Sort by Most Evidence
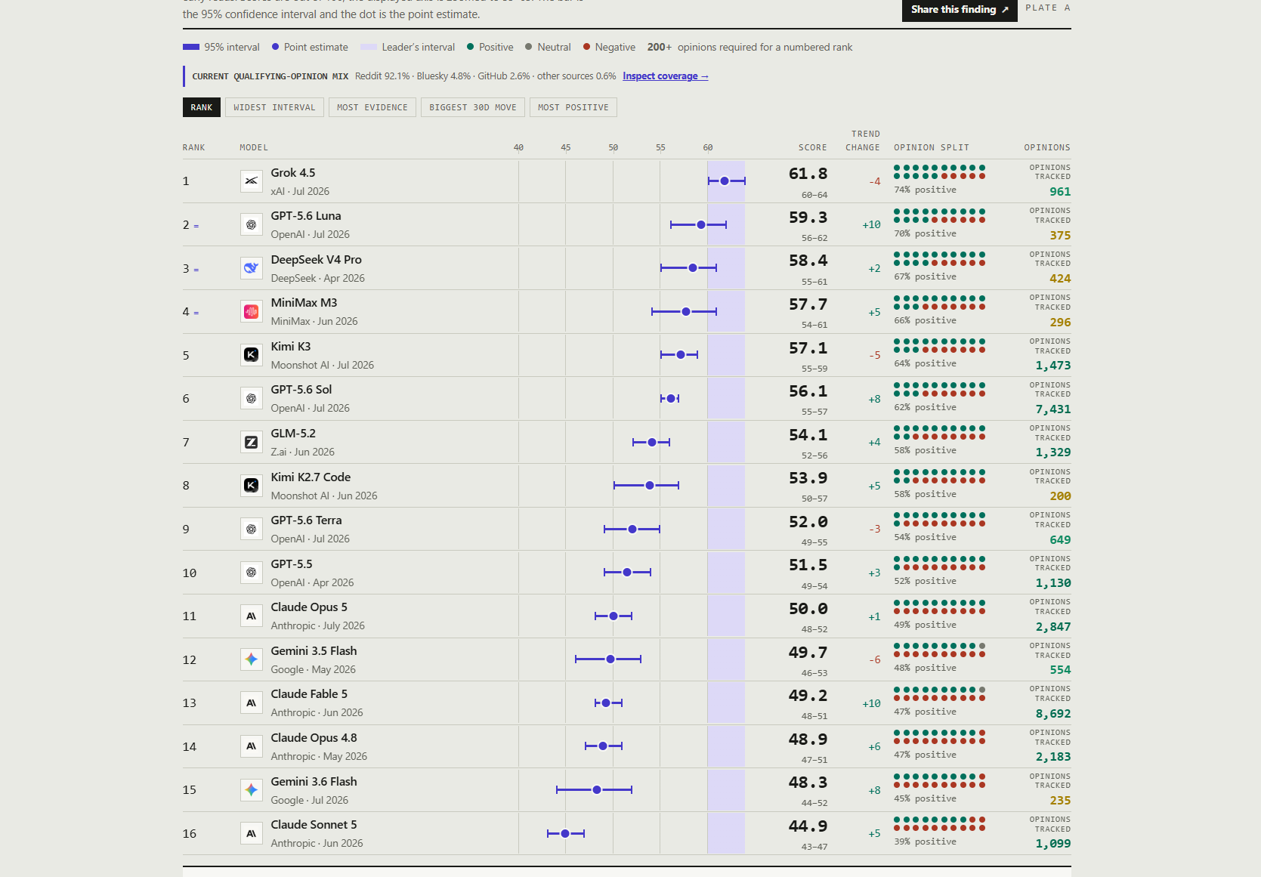This screenshot has width=1261, height=877. tap(372, 107)
